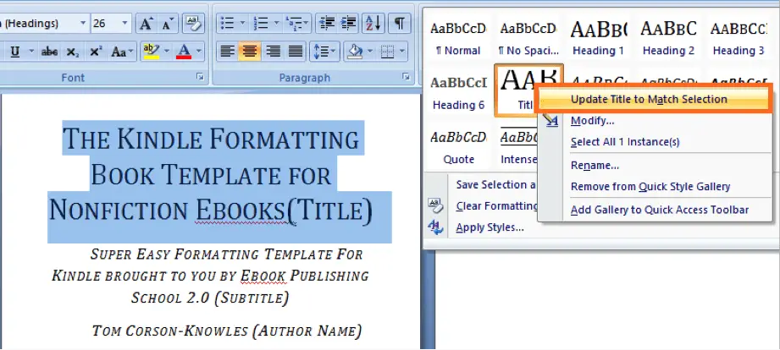Click the Numbering list button
Viewport: 780px width, 350px height.
point(261,24)
